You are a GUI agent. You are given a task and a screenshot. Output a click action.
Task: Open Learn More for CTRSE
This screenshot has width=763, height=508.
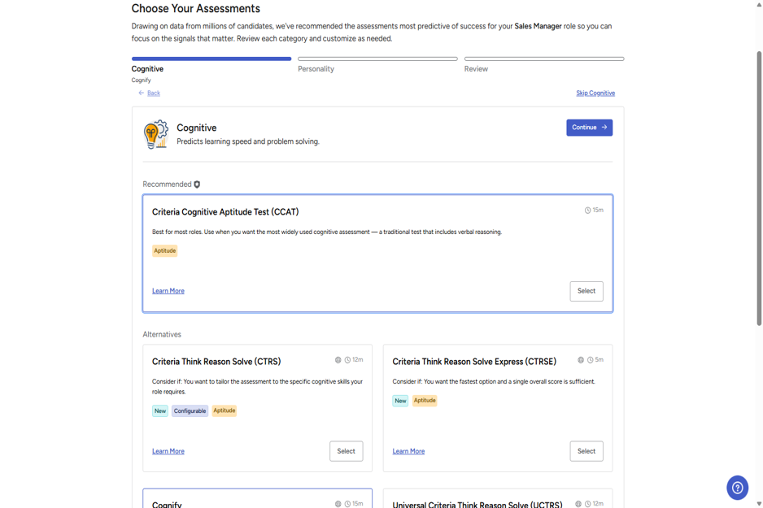coord(408,451)
